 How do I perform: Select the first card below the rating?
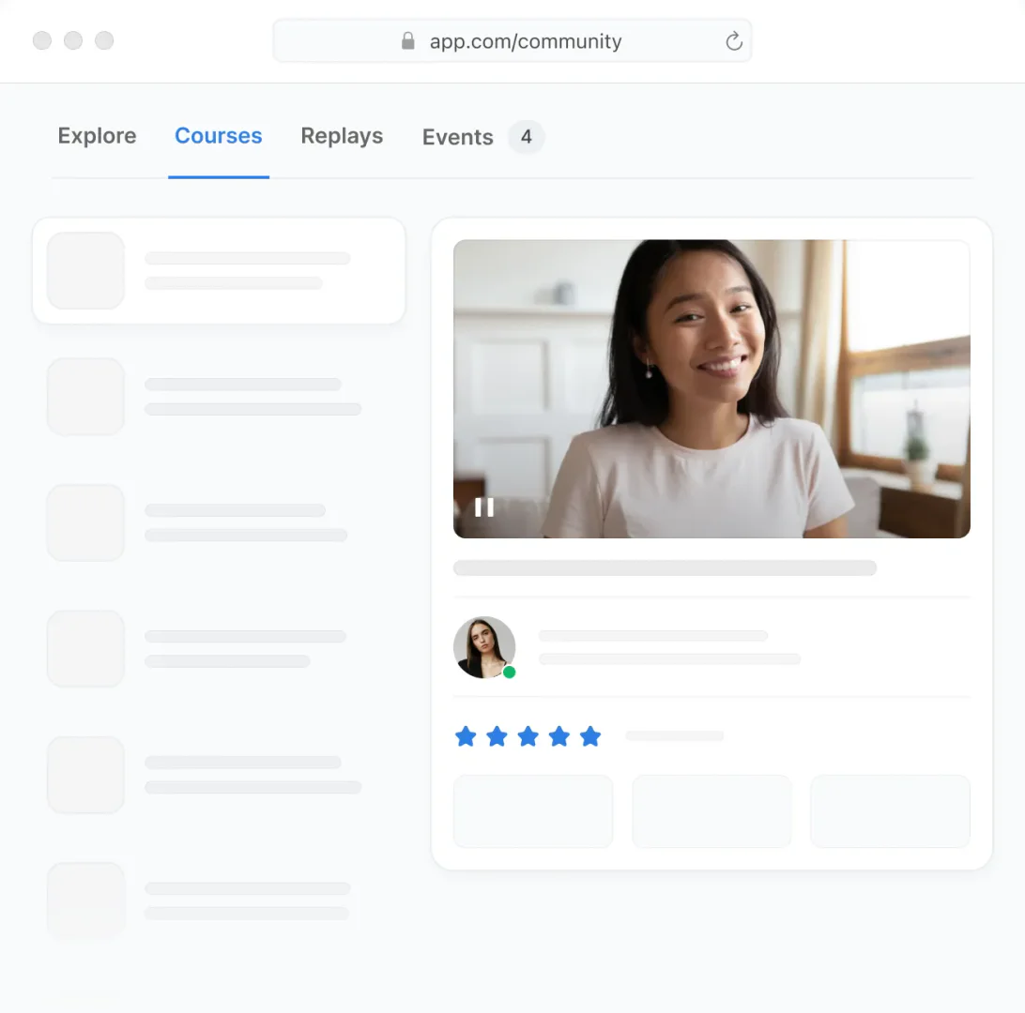[533, 811]
